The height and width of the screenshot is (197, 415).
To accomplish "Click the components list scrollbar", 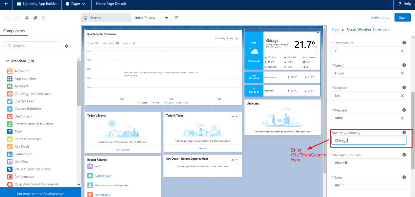I will (x=79, y=83).
